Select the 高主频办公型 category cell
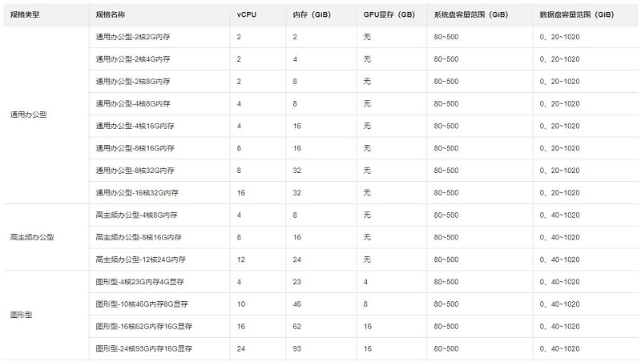This screenshot has height=362, width=641. [32, 237]
